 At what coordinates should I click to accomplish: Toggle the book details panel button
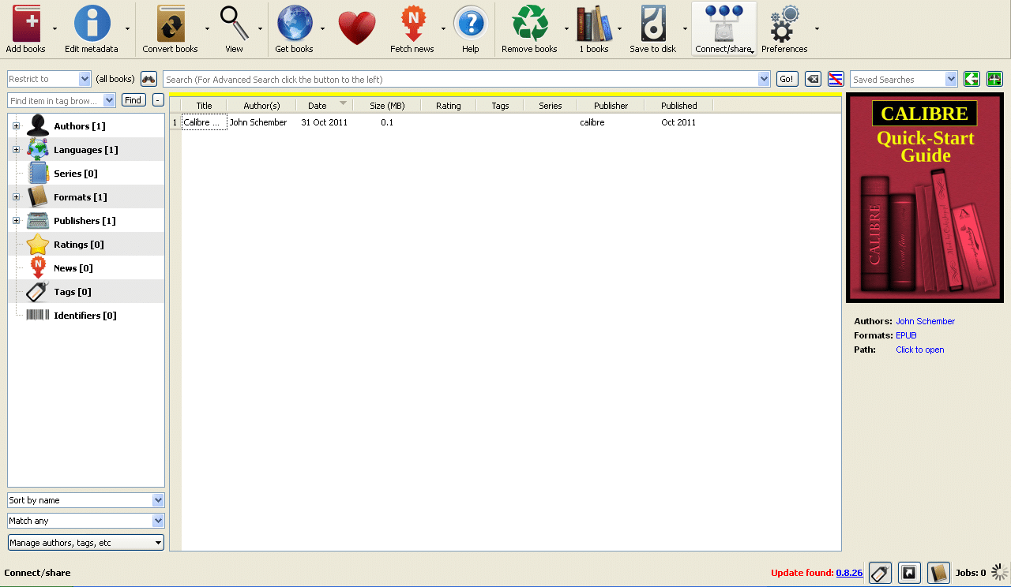coord(938,573)
